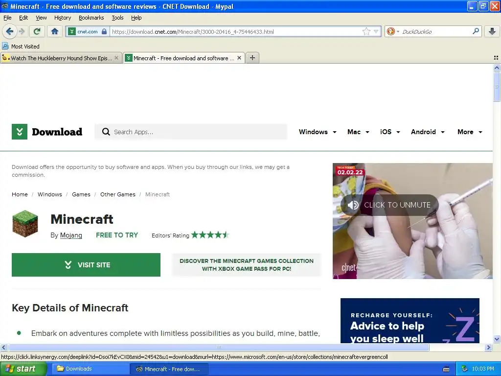
Task: Go to Games breadcrumb link
Action: [x=81, y=194]
